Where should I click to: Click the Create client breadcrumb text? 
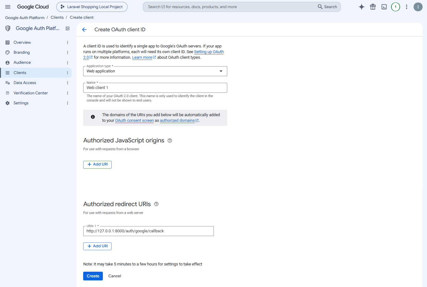click(x=82, y=17)
